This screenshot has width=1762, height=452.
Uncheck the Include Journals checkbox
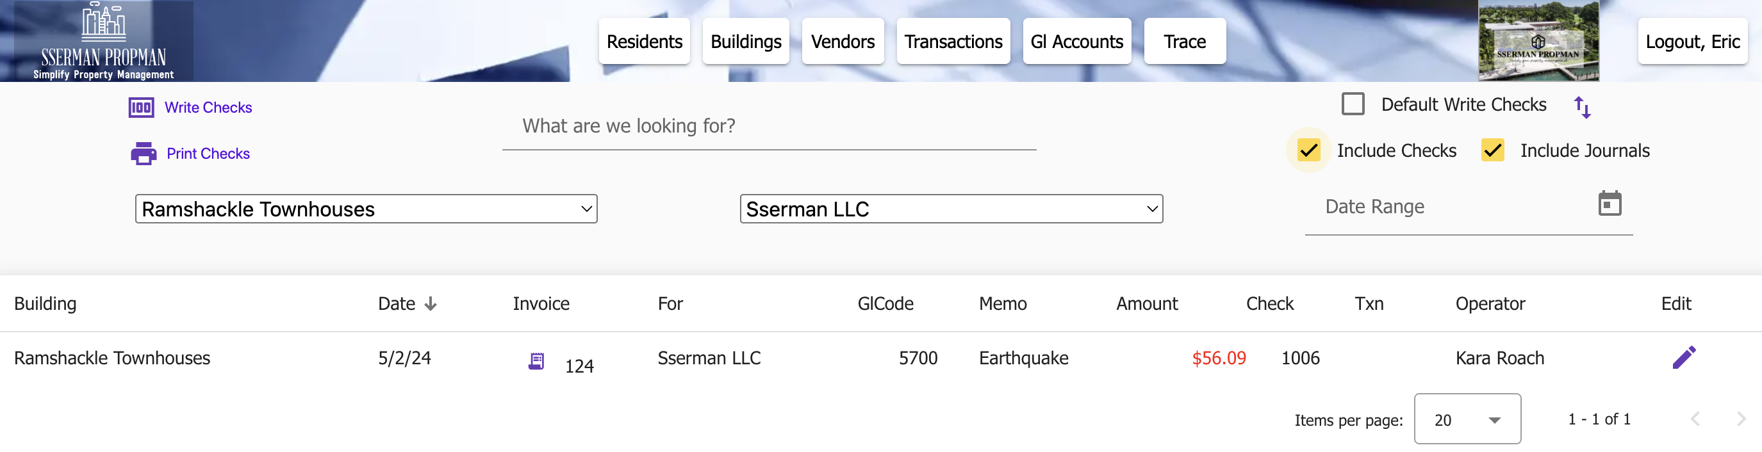pyautogui.click(x=1492, y=150)
